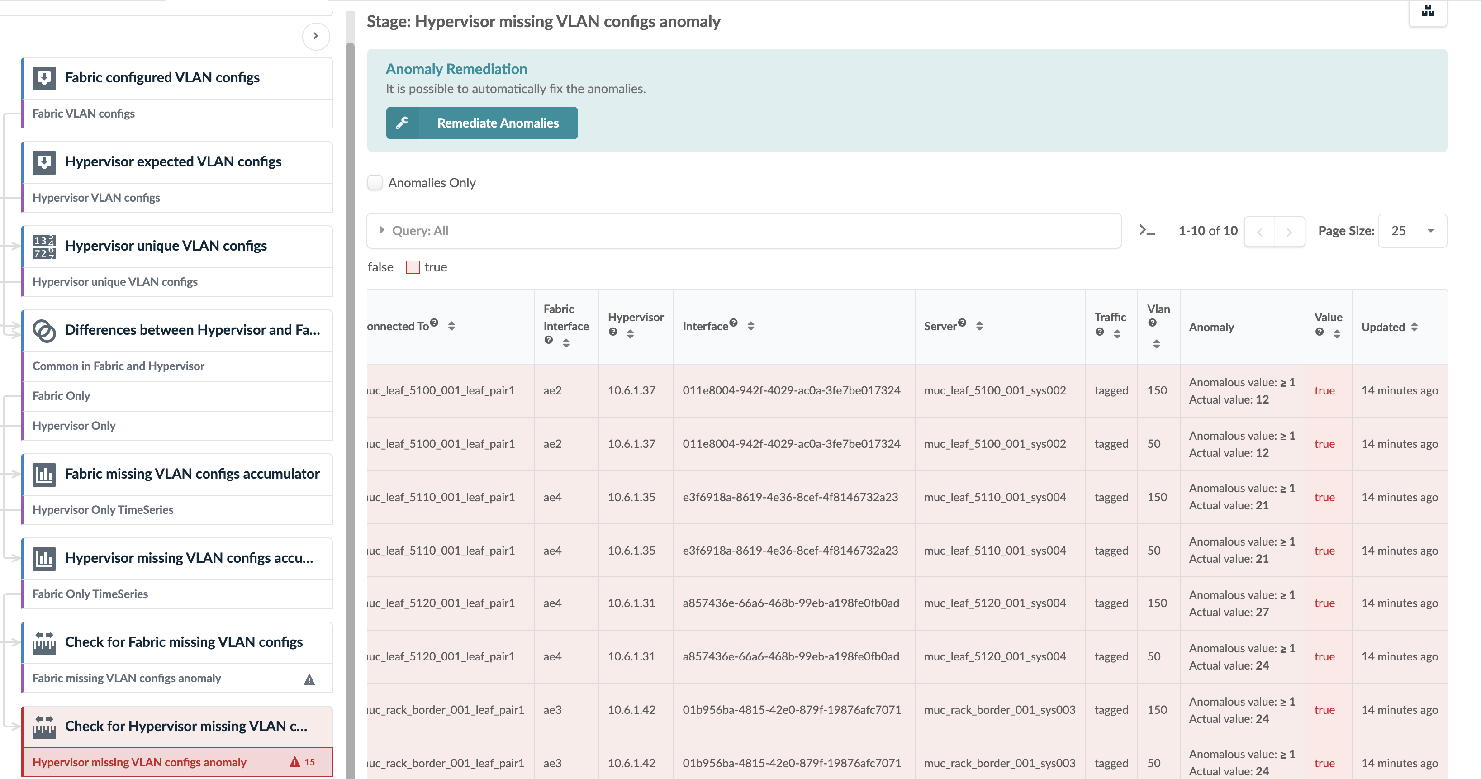
Task: Click the Fabric missing VLAN configs accumulator chart icon
Action: click(44, 474)
